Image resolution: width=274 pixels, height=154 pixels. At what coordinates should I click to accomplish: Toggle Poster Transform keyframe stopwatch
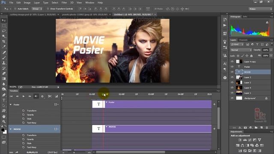coord(24,111)
